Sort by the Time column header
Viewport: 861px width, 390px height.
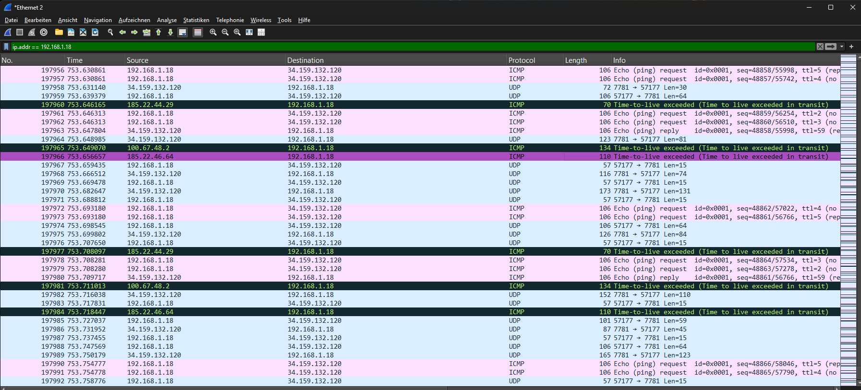tap(95, 60)
